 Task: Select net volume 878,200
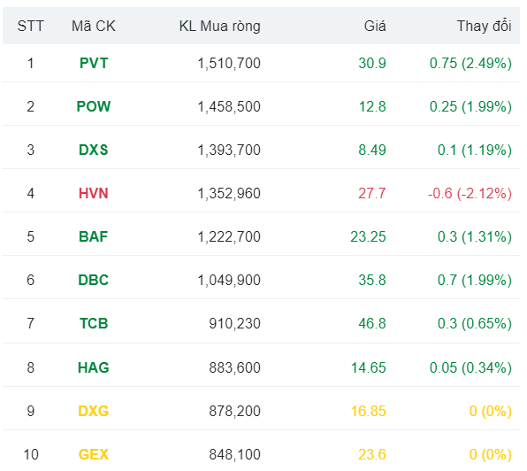pos(235,411)
